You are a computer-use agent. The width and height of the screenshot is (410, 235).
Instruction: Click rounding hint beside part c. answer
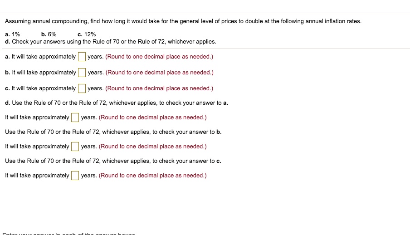(159, 88)
